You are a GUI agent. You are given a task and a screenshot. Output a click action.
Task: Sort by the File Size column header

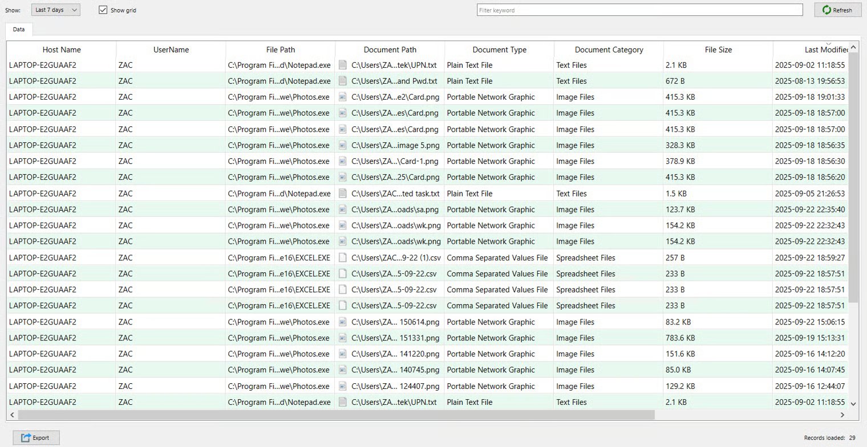pos(718,50)
